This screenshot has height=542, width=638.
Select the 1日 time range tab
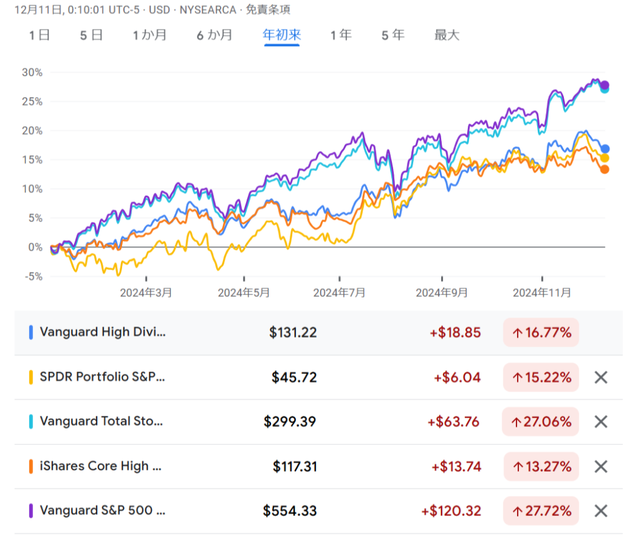tap(39, 35)
